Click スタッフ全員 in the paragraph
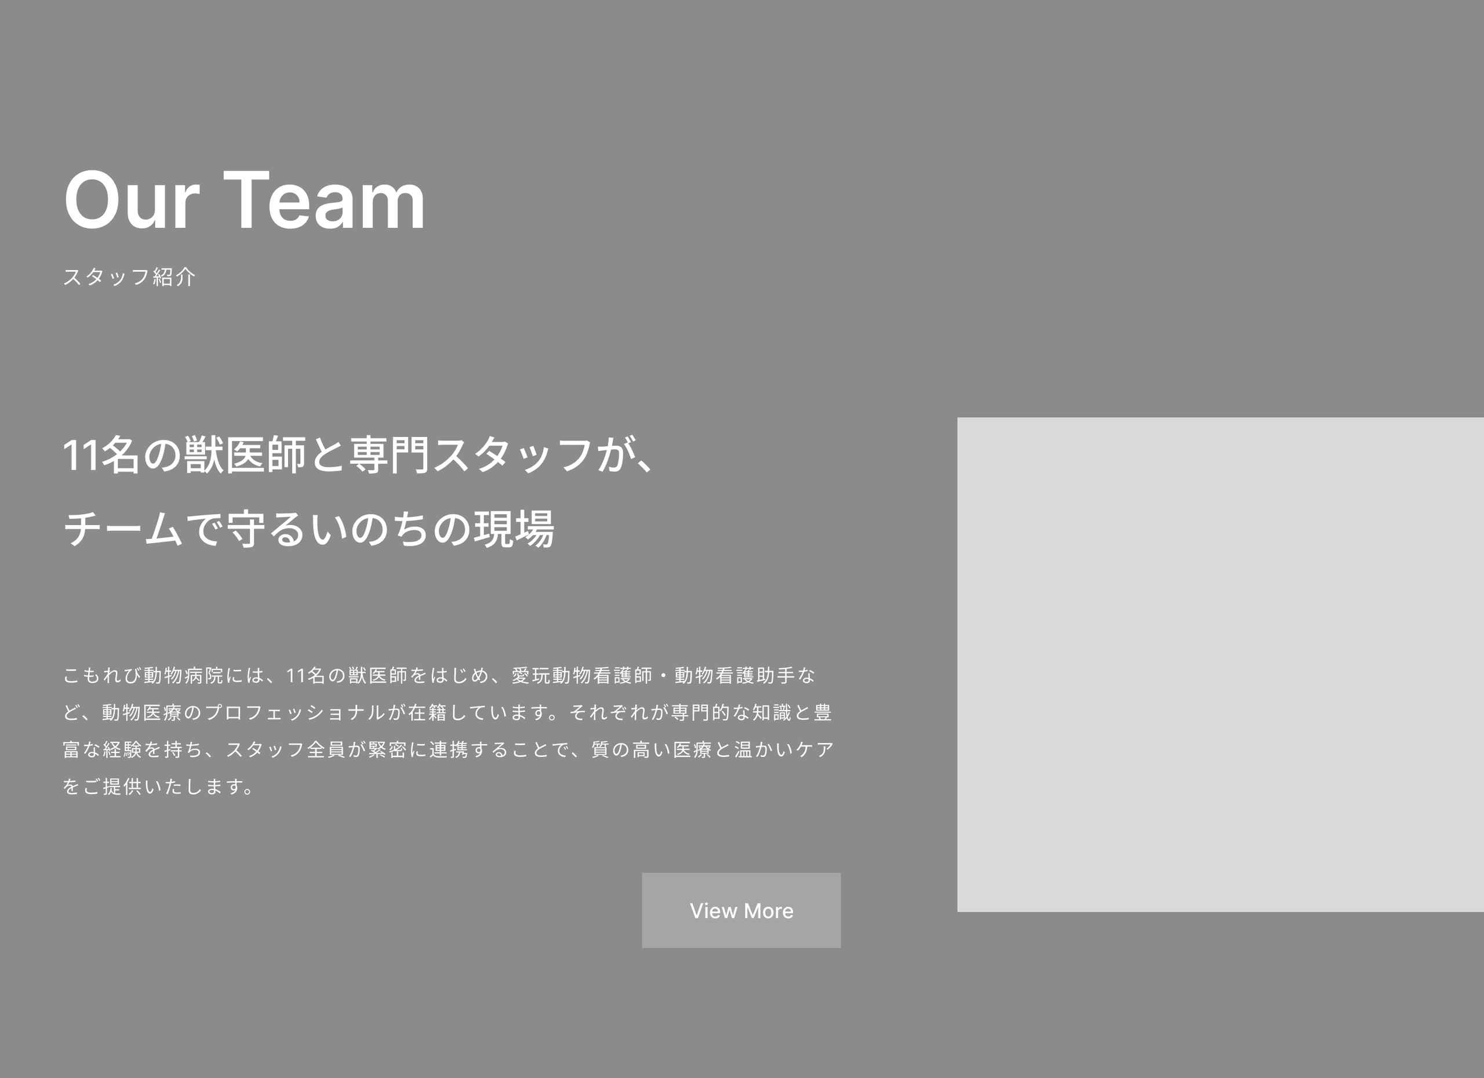 [x=285, y=749]
